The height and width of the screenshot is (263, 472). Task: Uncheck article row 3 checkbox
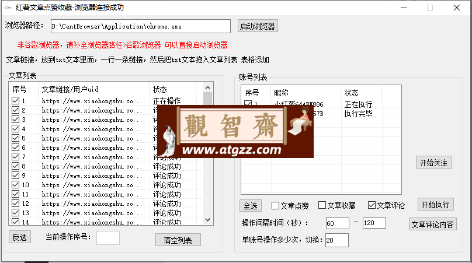[x=15, y=120]
